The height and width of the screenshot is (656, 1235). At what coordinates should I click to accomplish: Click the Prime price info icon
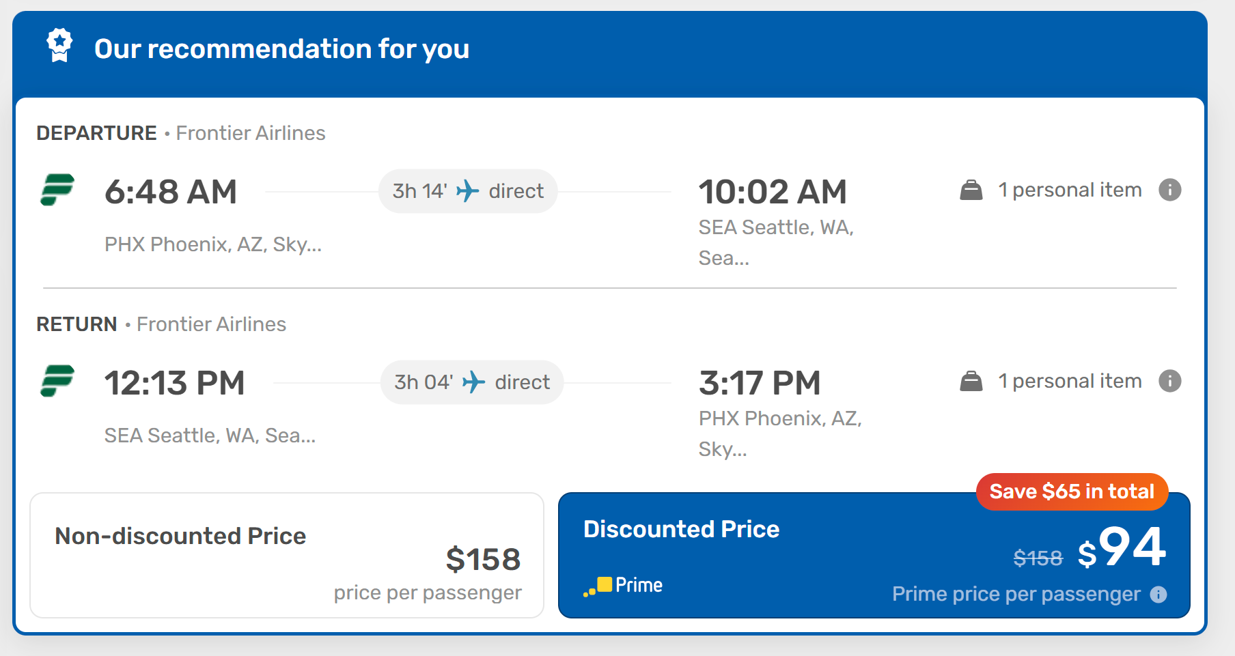coord(1158,595)
